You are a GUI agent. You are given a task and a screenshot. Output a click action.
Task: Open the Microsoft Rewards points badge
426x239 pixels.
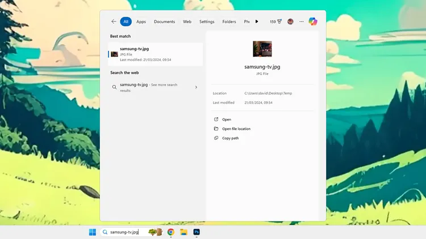[275, 22]
